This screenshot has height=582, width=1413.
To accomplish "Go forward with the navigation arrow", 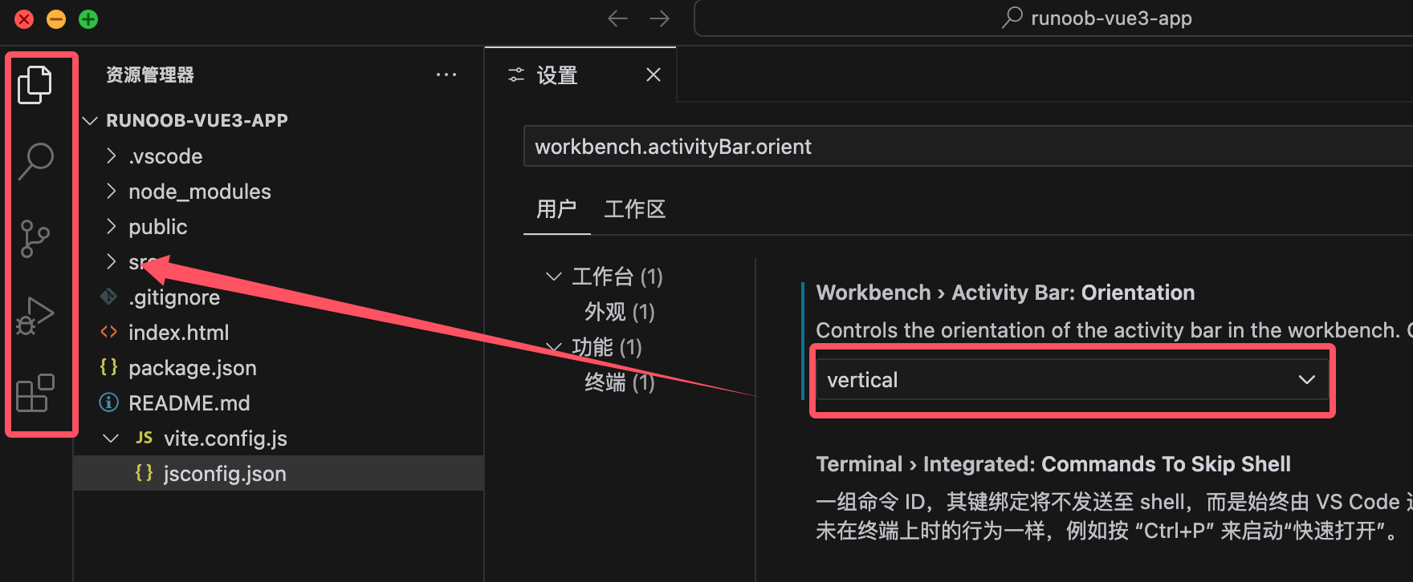I will tap(660, 18).
